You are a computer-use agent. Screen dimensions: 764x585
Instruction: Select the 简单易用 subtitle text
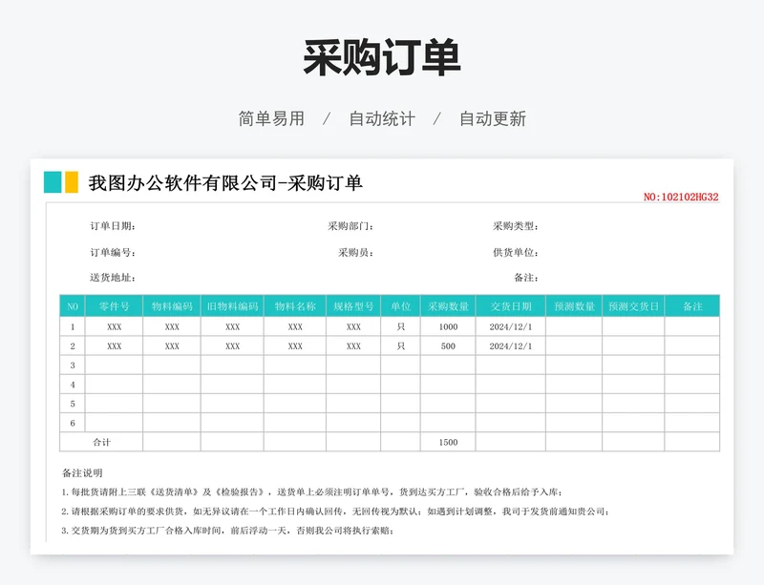click(271, 118)
